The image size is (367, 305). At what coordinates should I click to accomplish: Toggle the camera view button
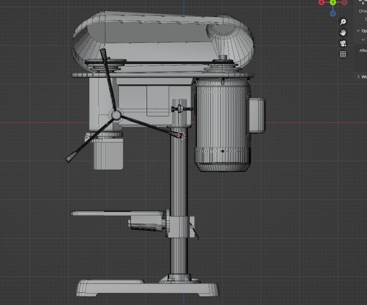343,43
